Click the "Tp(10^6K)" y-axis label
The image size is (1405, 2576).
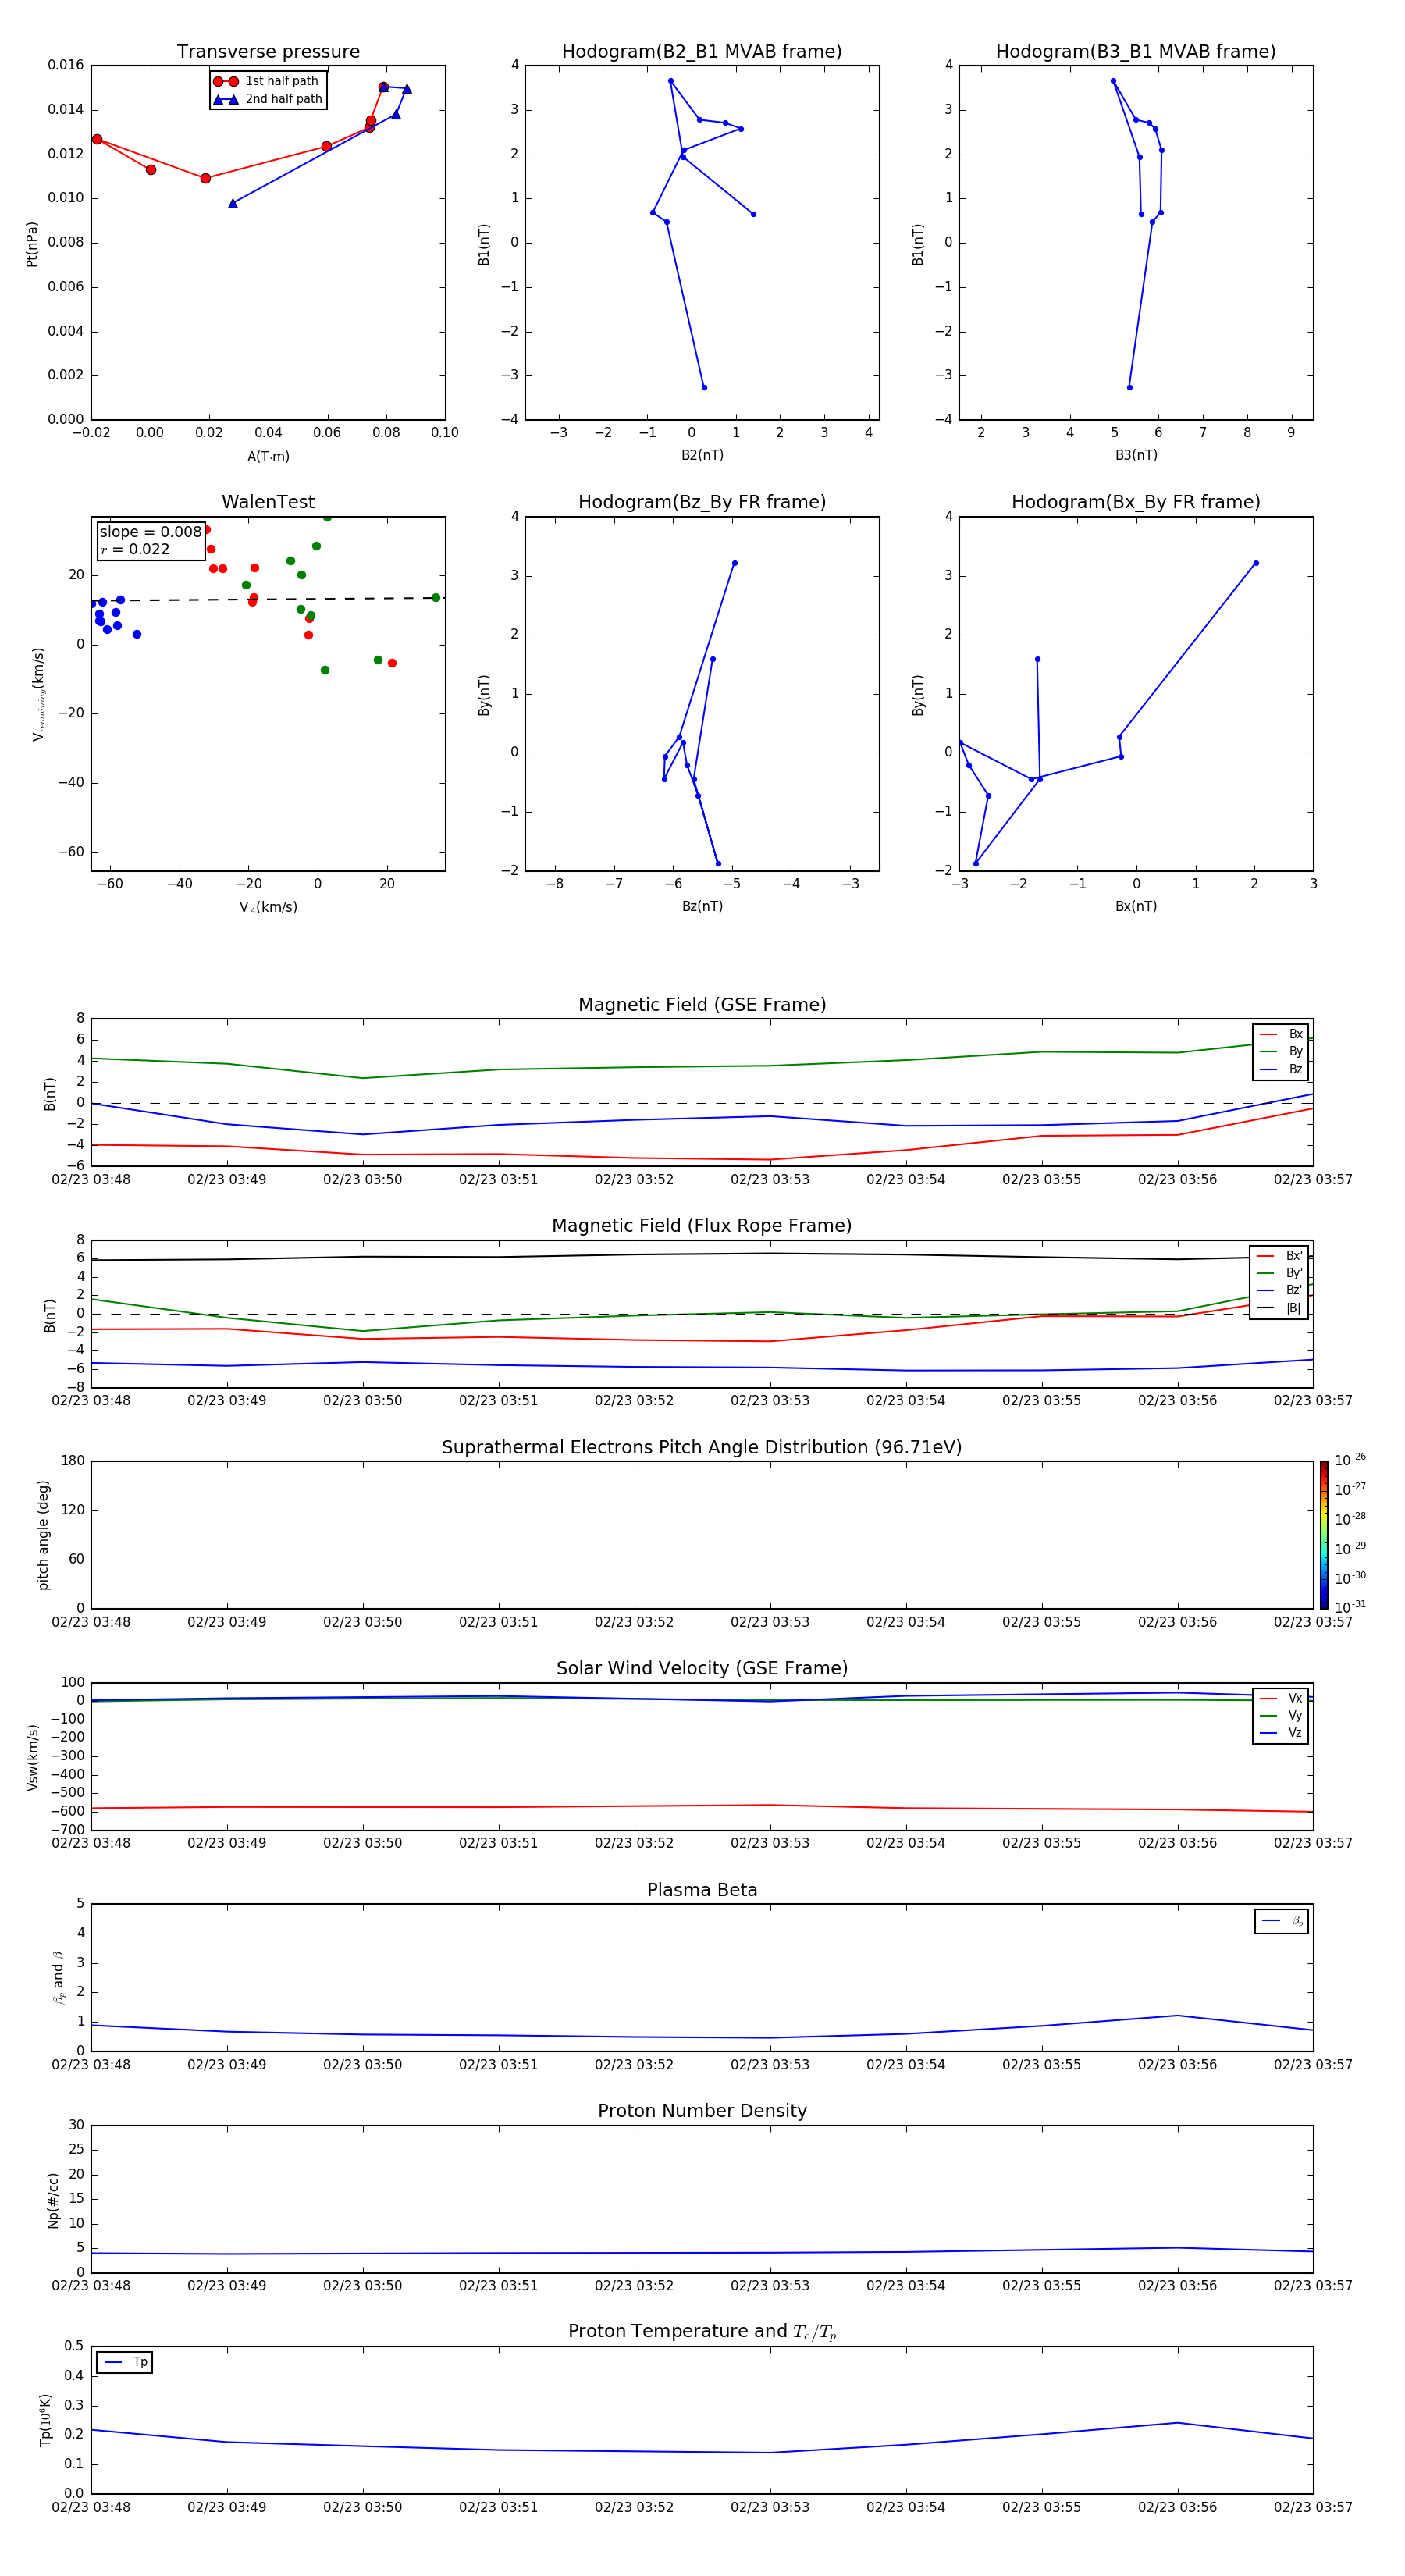click(x=45, y=2420)
